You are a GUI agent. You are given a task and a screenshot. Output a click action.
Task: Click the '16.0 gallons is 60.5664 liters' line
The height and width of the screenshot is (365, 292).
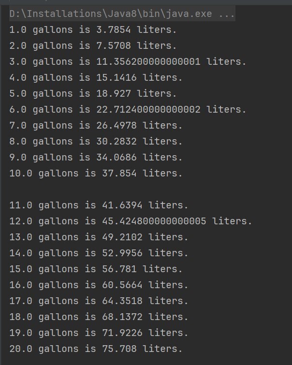(99, 285)
